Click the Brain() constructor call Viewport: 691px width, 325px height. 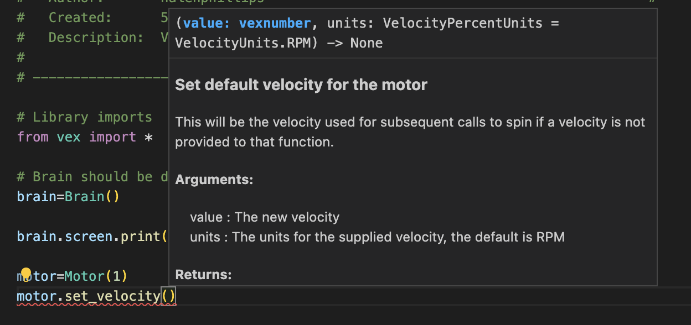[91, 197]
